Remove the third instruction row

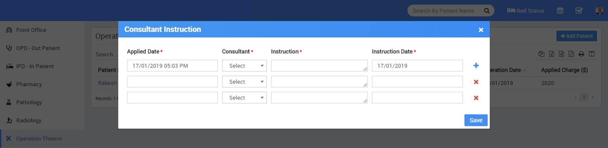[476, 98]
